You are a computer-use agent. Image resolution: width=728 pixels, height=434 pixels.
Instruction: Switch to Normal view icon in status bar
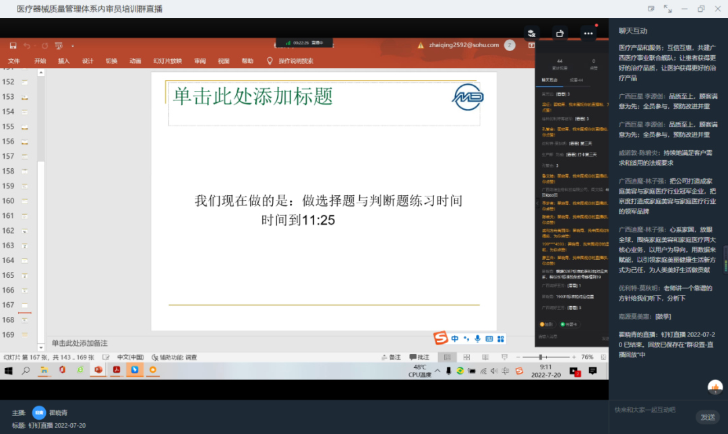[447, 357]
